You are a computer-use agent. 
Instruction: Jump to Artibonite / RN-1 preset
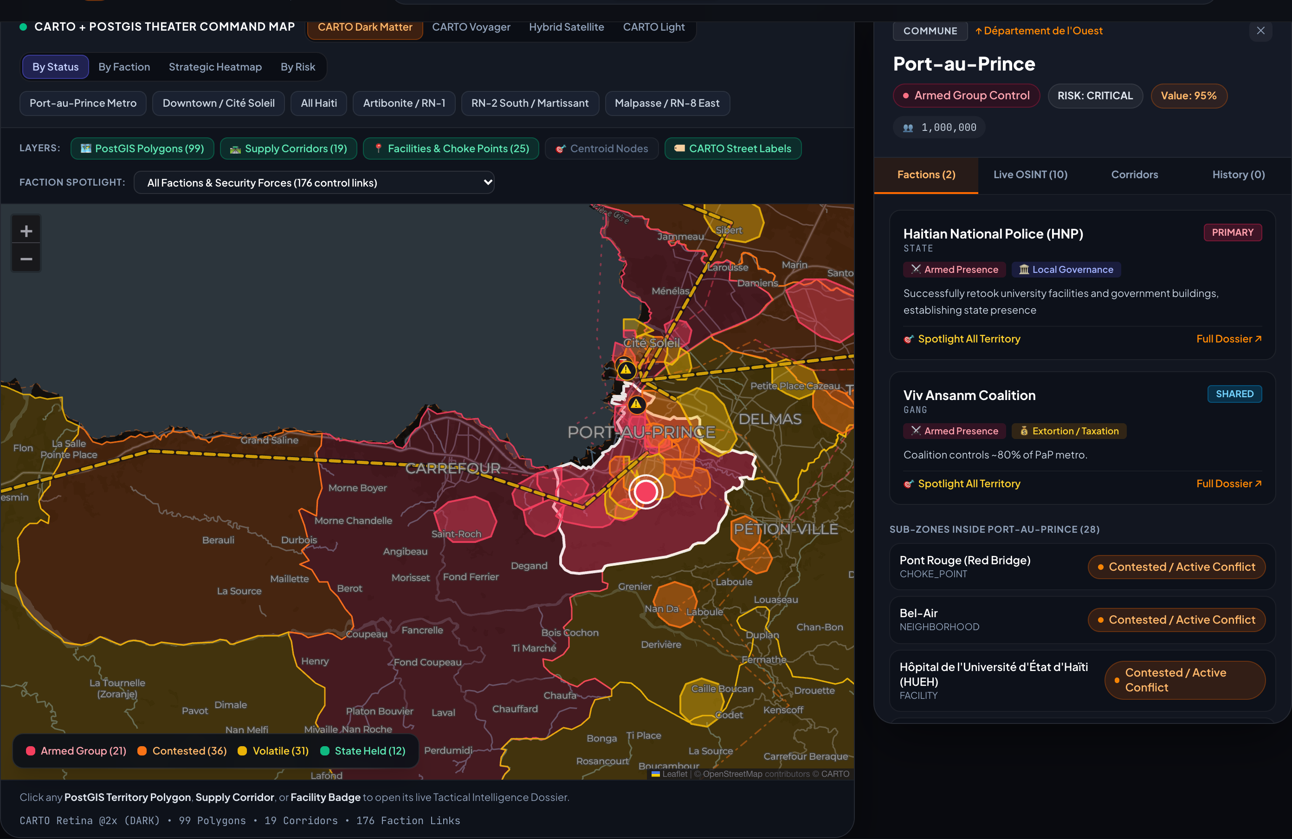[404, 103]
